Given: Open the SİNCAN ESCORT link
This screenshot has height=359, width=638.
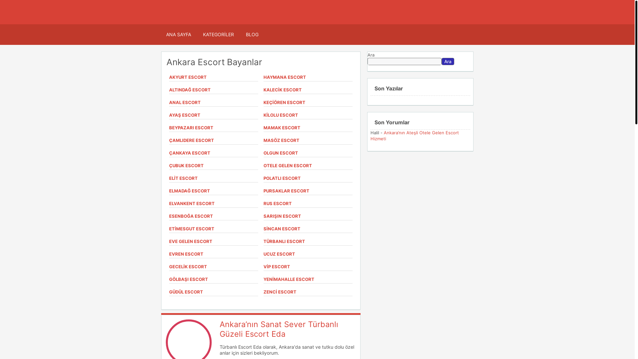Looking at the screenshot, I should 282,229.
